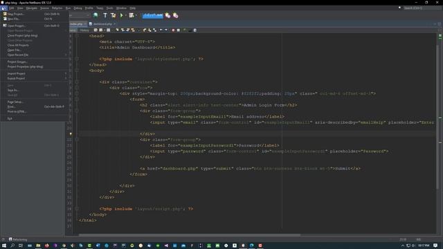The height and width of the screenshot is (249, 443).
Task: Click the Build Project hammer icon
Action: tap(105, 15)
